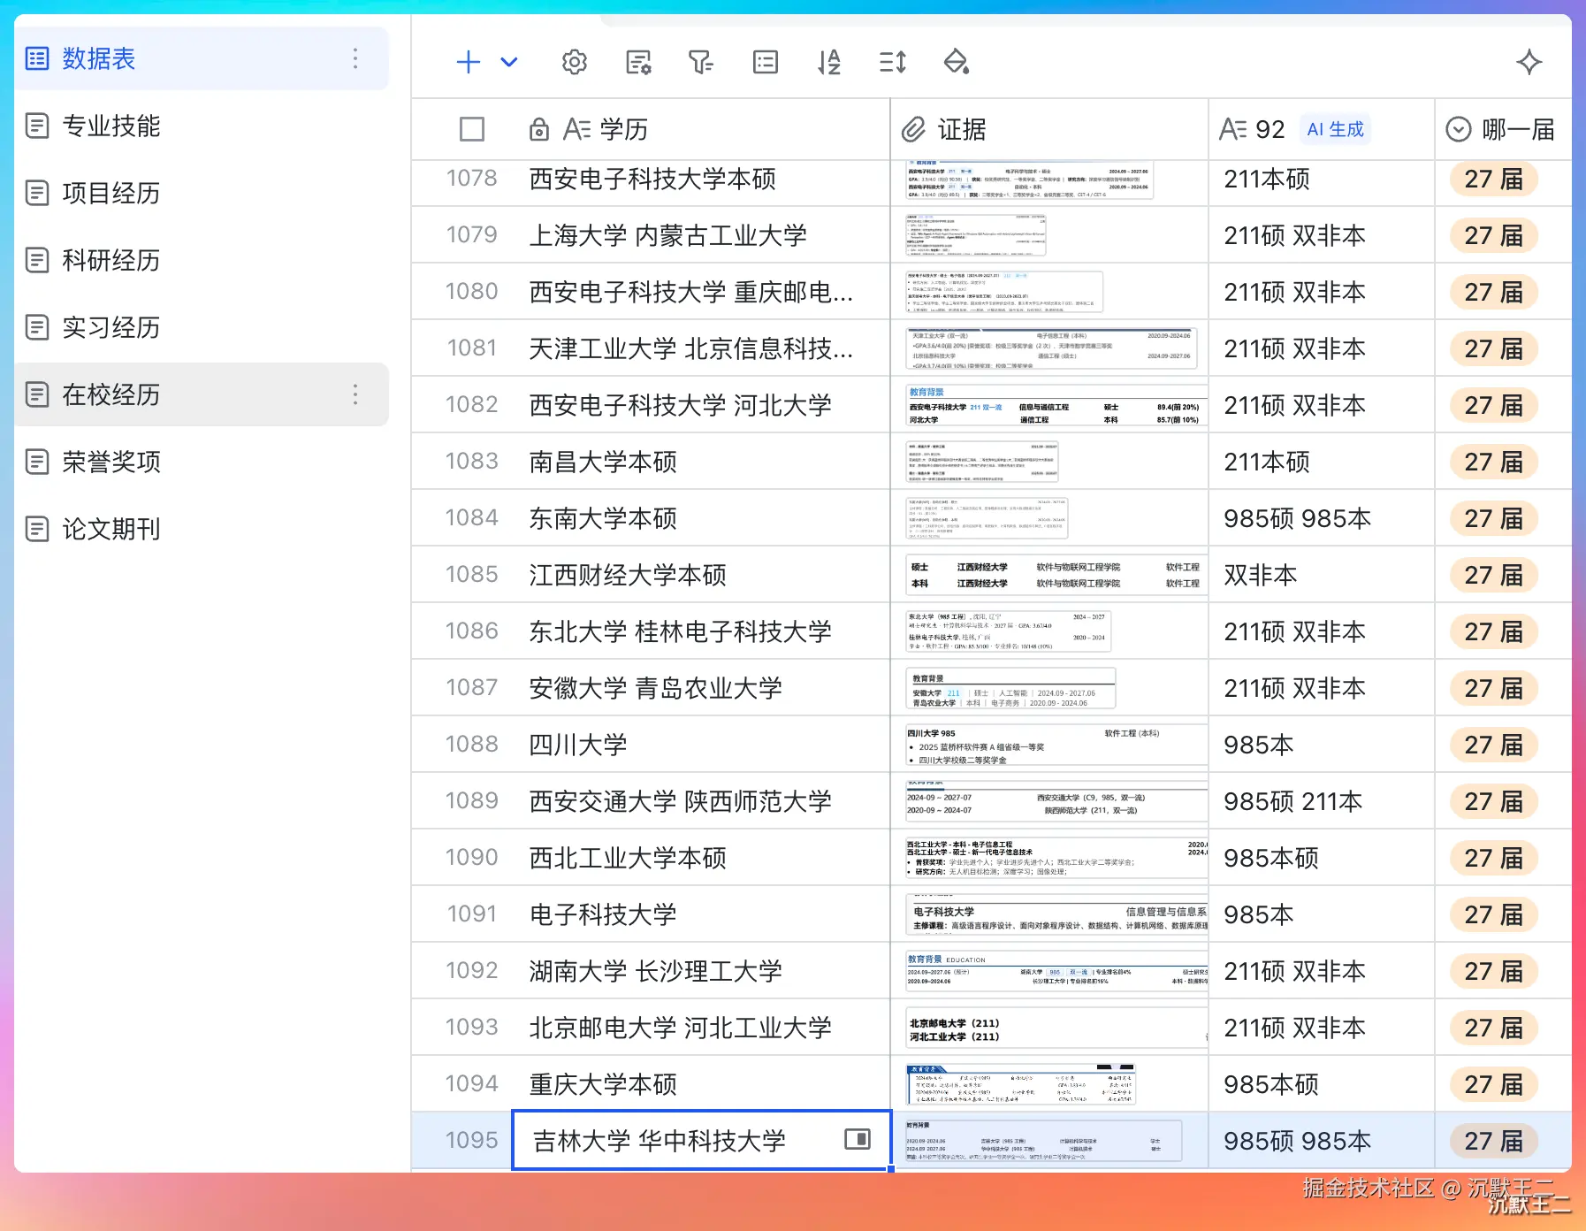Open evidence thumbnail in row 1091

coord(1056,915)
